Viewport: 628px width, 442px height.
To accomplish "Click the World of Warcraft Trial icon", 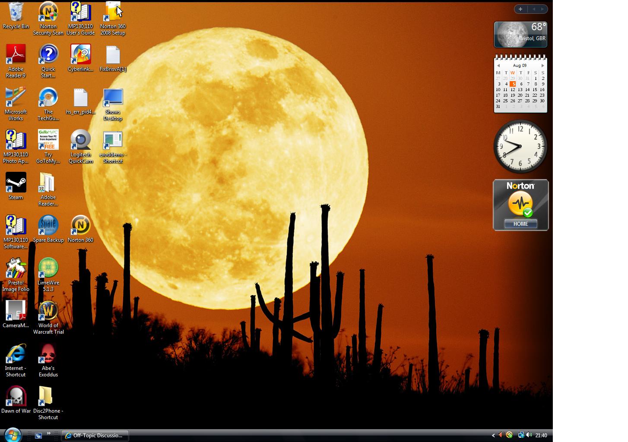I will click(x=48, y=311).
